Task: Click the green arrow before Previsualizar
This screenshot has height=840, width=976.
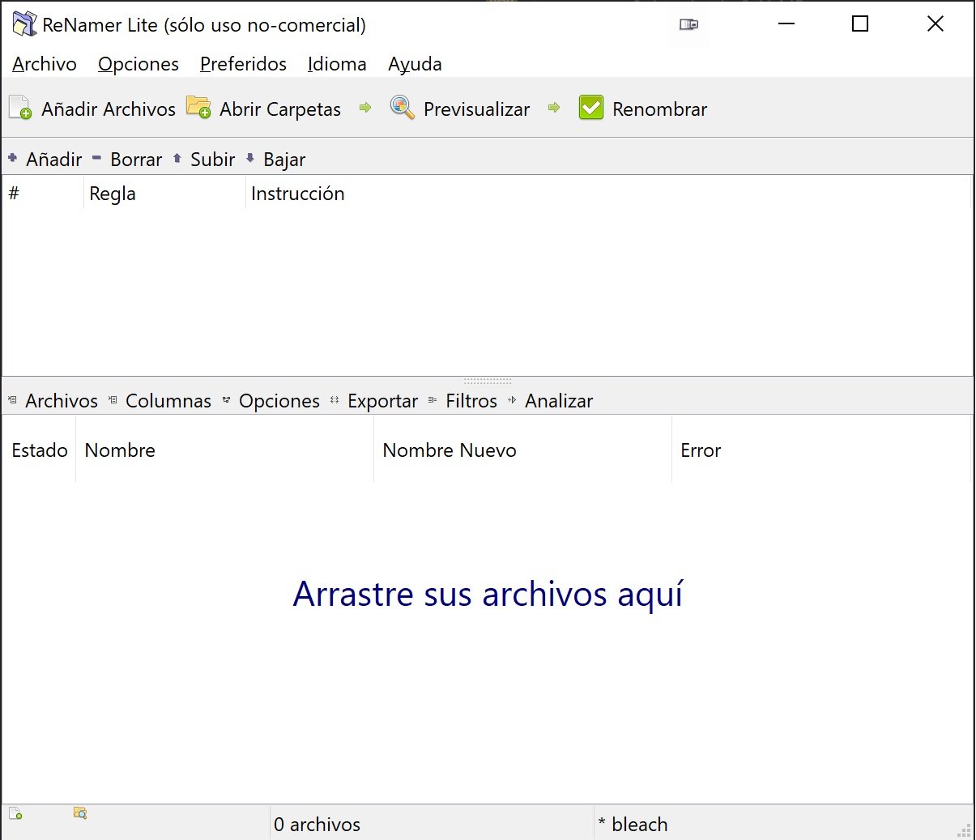Action: (x=365, y=108)
